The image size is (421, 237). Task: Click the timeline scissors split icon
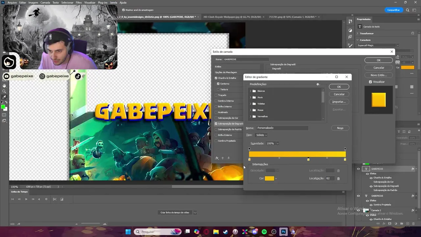pos(55,199)
